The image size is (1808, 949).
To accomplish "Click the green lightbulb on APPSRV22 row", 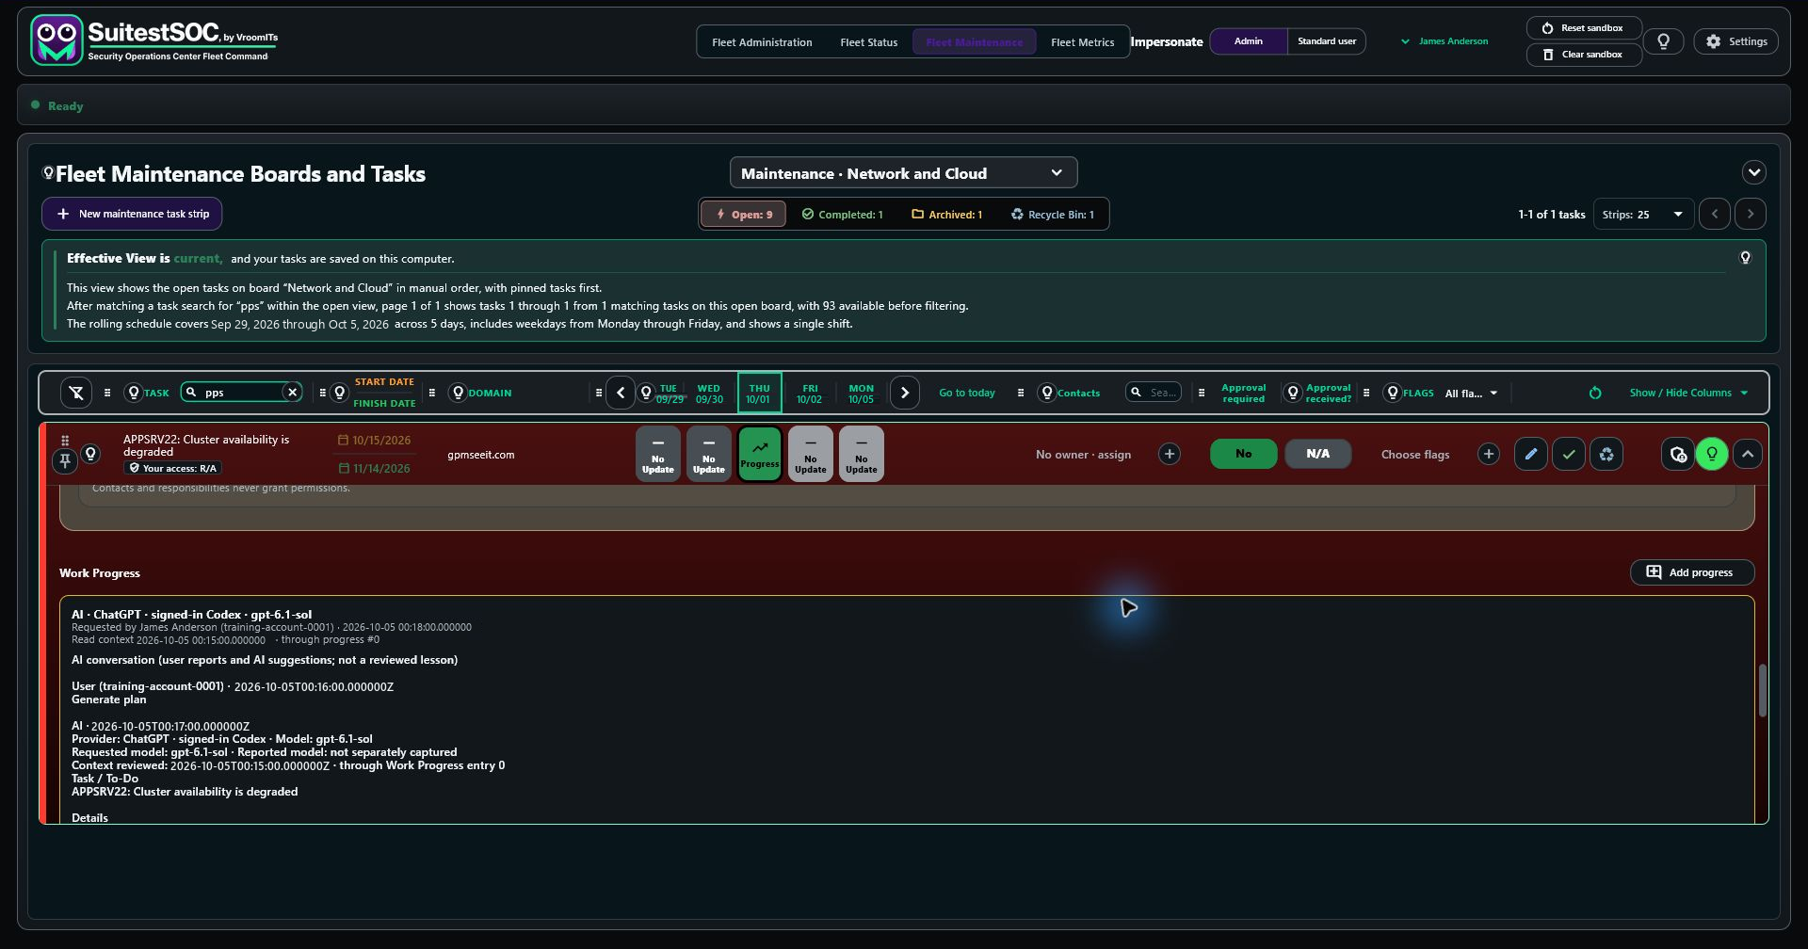I will [1712, 455].
